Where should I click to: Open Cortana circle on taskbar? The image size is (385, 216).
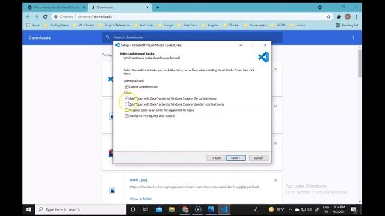(x=132, y=209)
